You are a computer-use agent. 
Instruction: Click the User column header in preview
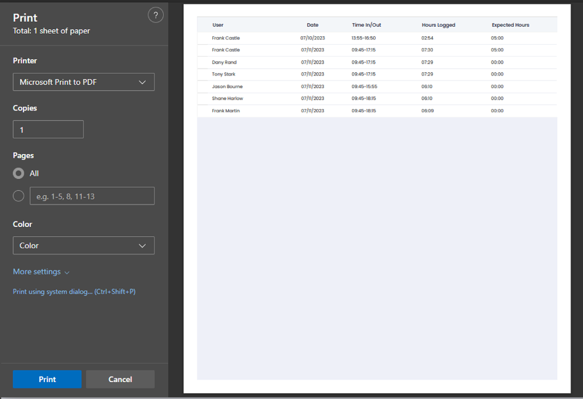click(218, 25)
